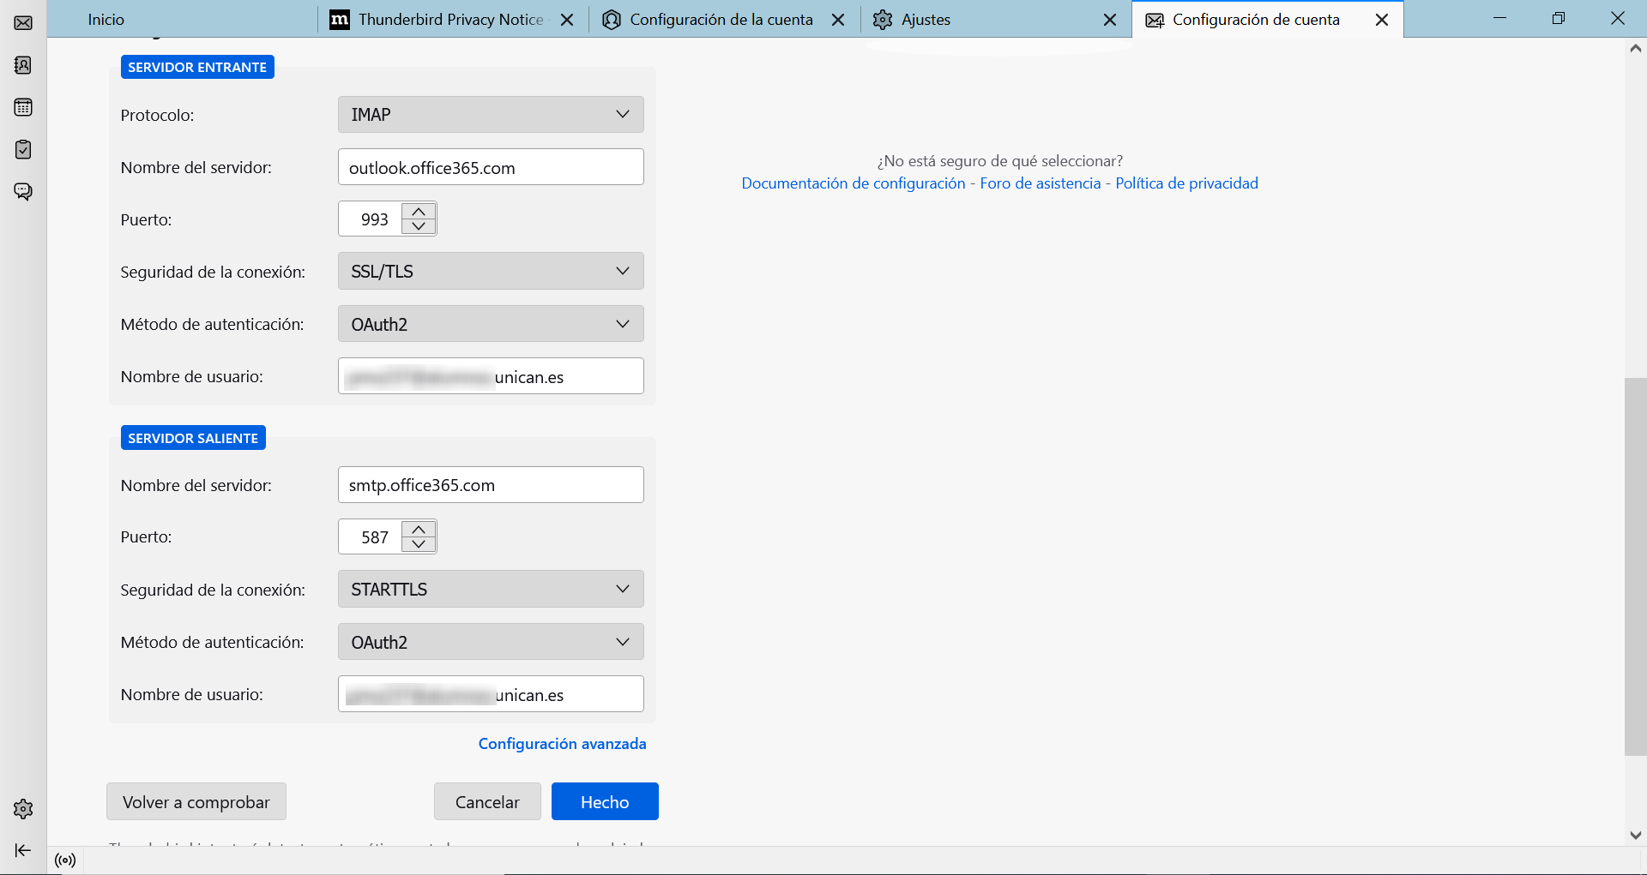Increase outgoing port 587 with up arrow

[x=419, y=529]
